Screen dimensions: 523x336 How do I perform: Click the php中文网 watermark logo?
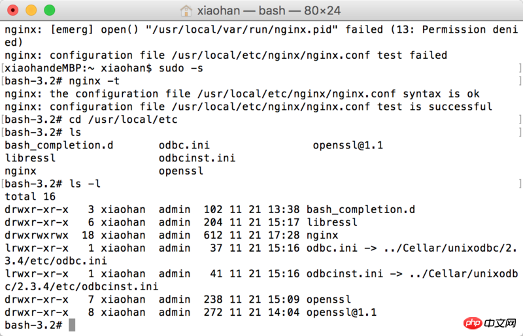pos(490,323)
